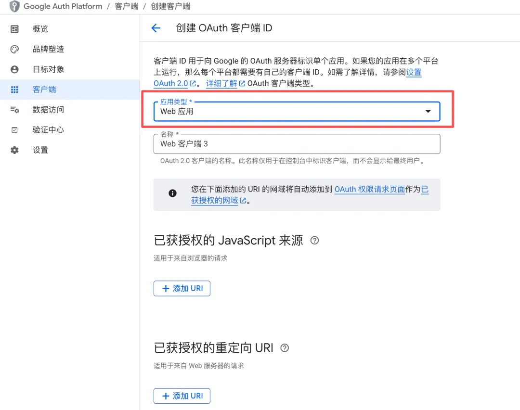
Task: Click external-link icon after OAuth 2.0
Action: pos(193,84)
